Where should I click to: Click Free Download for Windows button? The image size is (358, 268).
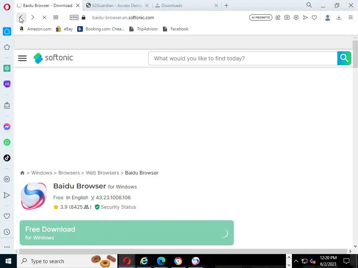click(127, 233)
